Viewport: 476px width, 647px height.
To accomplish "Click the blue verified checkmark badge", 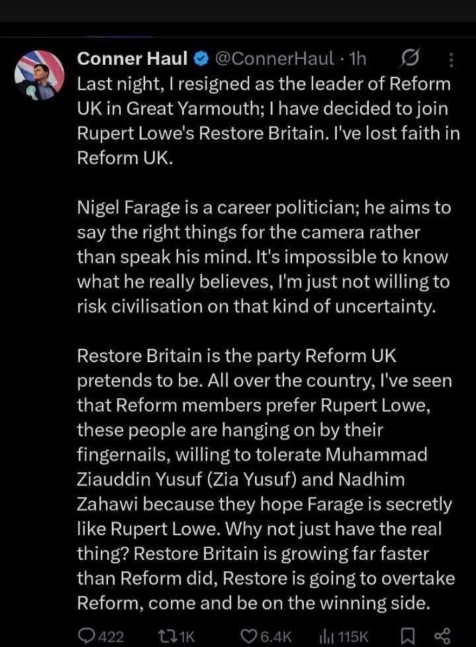I will tap(200, 59).
